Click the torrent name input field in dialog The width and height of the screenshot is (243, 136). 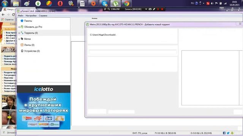(x=133, y=52)
